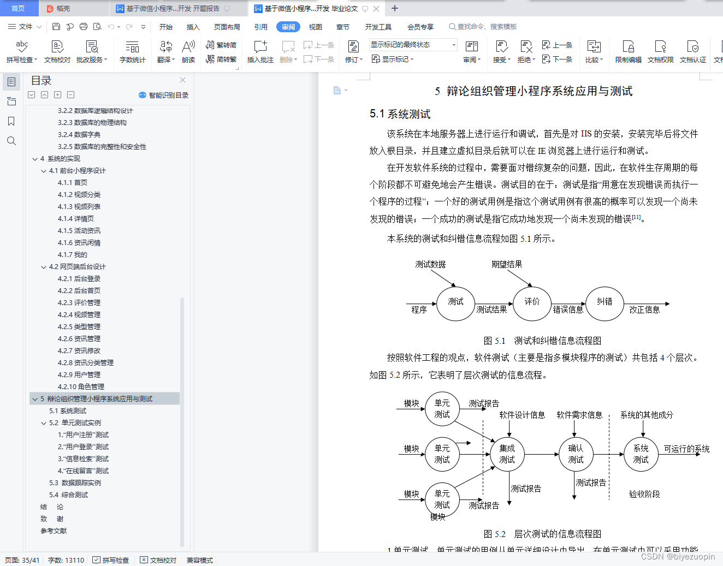Open the 章节 ribbon tab
This screenshot has height=566, width=723.
pos(343,27)
